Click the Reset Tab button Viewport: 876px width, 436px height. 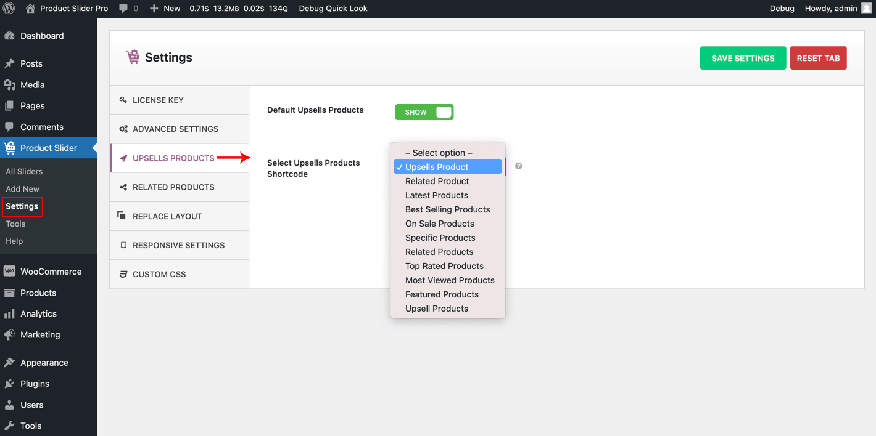[x=818, y=58]
